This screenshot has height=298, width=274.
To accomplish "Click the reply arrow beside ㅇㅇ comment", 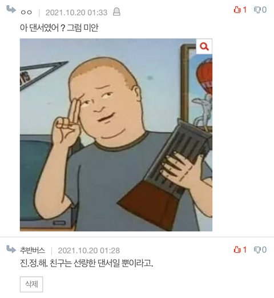I will point(11,9).
